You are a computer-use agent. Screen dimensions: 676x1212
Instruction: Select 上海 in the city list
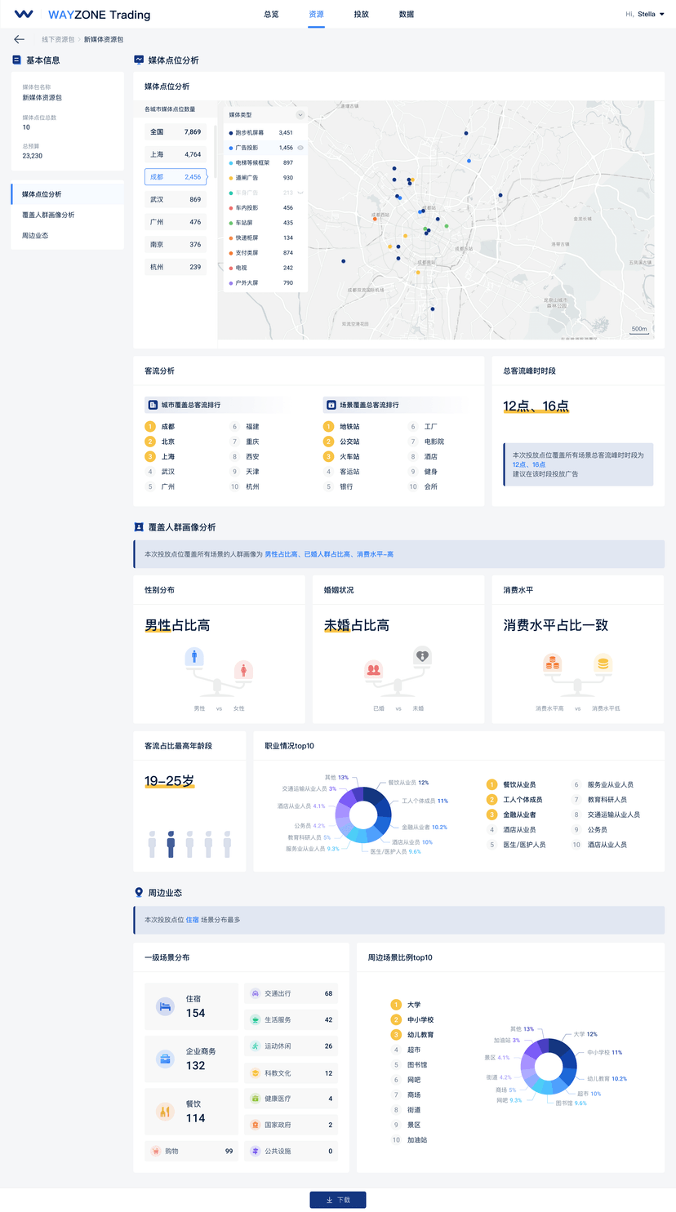click(x=175, y=154)
